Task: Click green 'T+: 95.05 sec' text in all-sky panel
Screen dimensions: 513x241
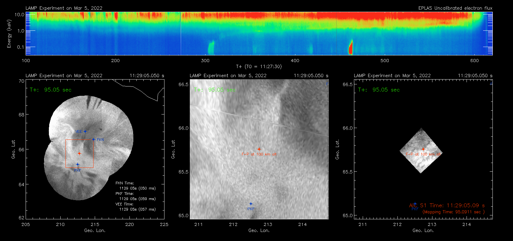Action: coord(51,90)
